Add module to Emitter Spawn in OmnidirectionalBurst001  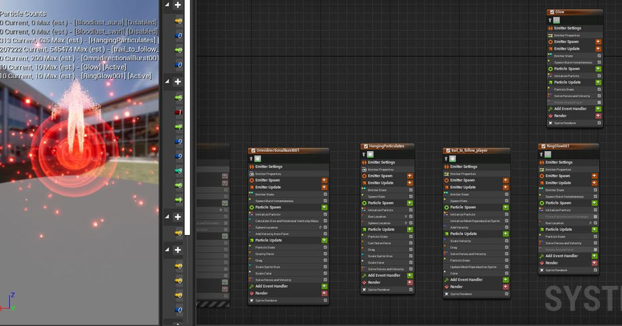(x=324, y=181)
